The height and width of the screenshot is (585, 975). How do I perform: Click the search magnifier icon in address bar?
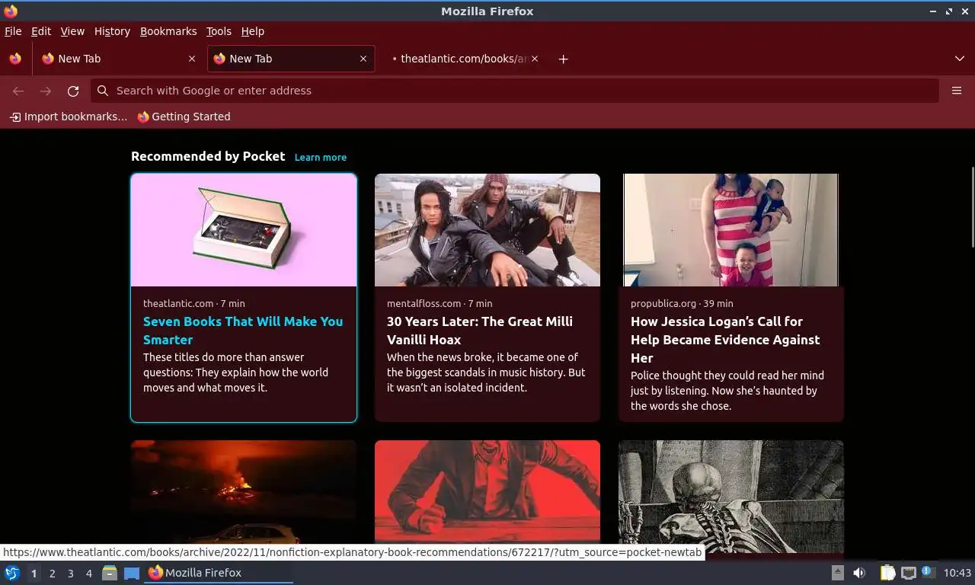103,91
